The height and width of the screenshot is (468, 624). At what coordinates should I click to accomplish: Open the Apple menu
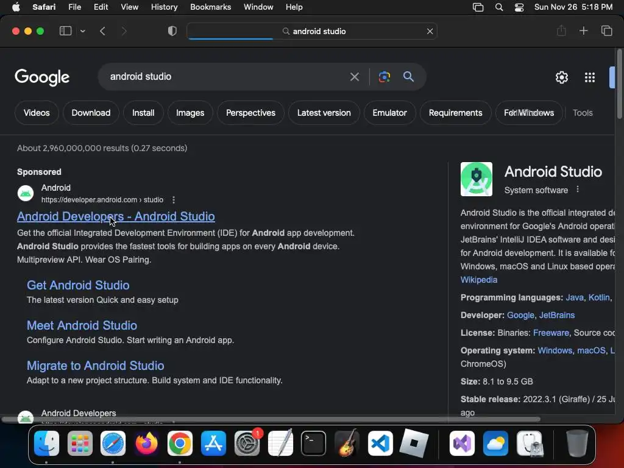pos(16,7)
